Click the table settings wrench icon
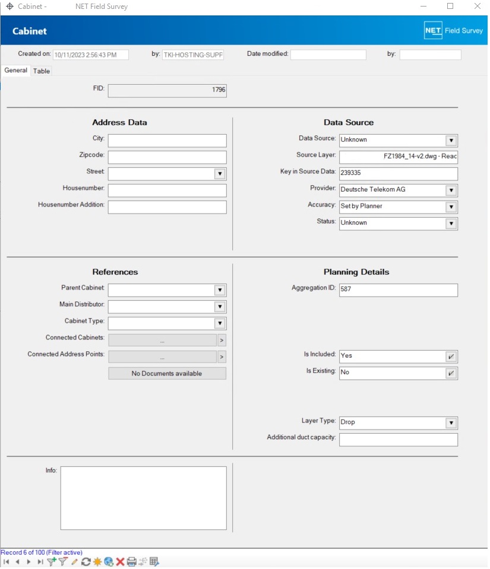 point(154,562)
